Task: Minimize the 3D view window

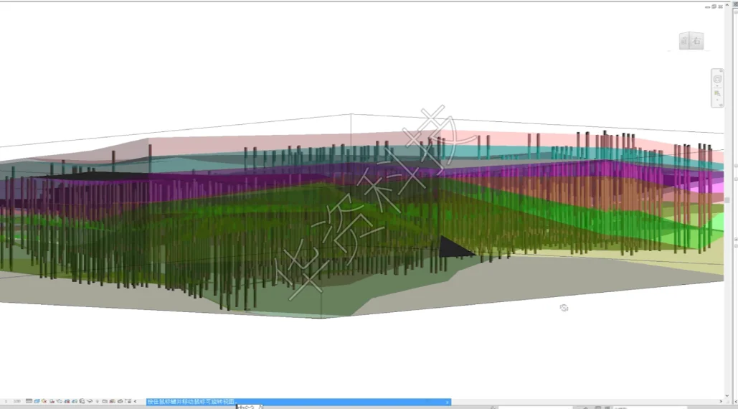Action: (x=707, y=7)
